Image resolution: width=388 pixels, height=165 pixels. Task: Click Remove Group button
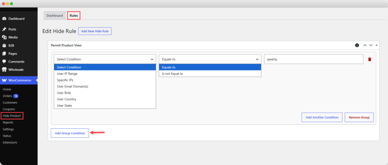pos(359,117)
